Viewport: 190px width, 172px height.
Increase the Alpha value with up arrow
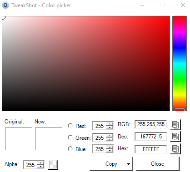tap(40, 163)
